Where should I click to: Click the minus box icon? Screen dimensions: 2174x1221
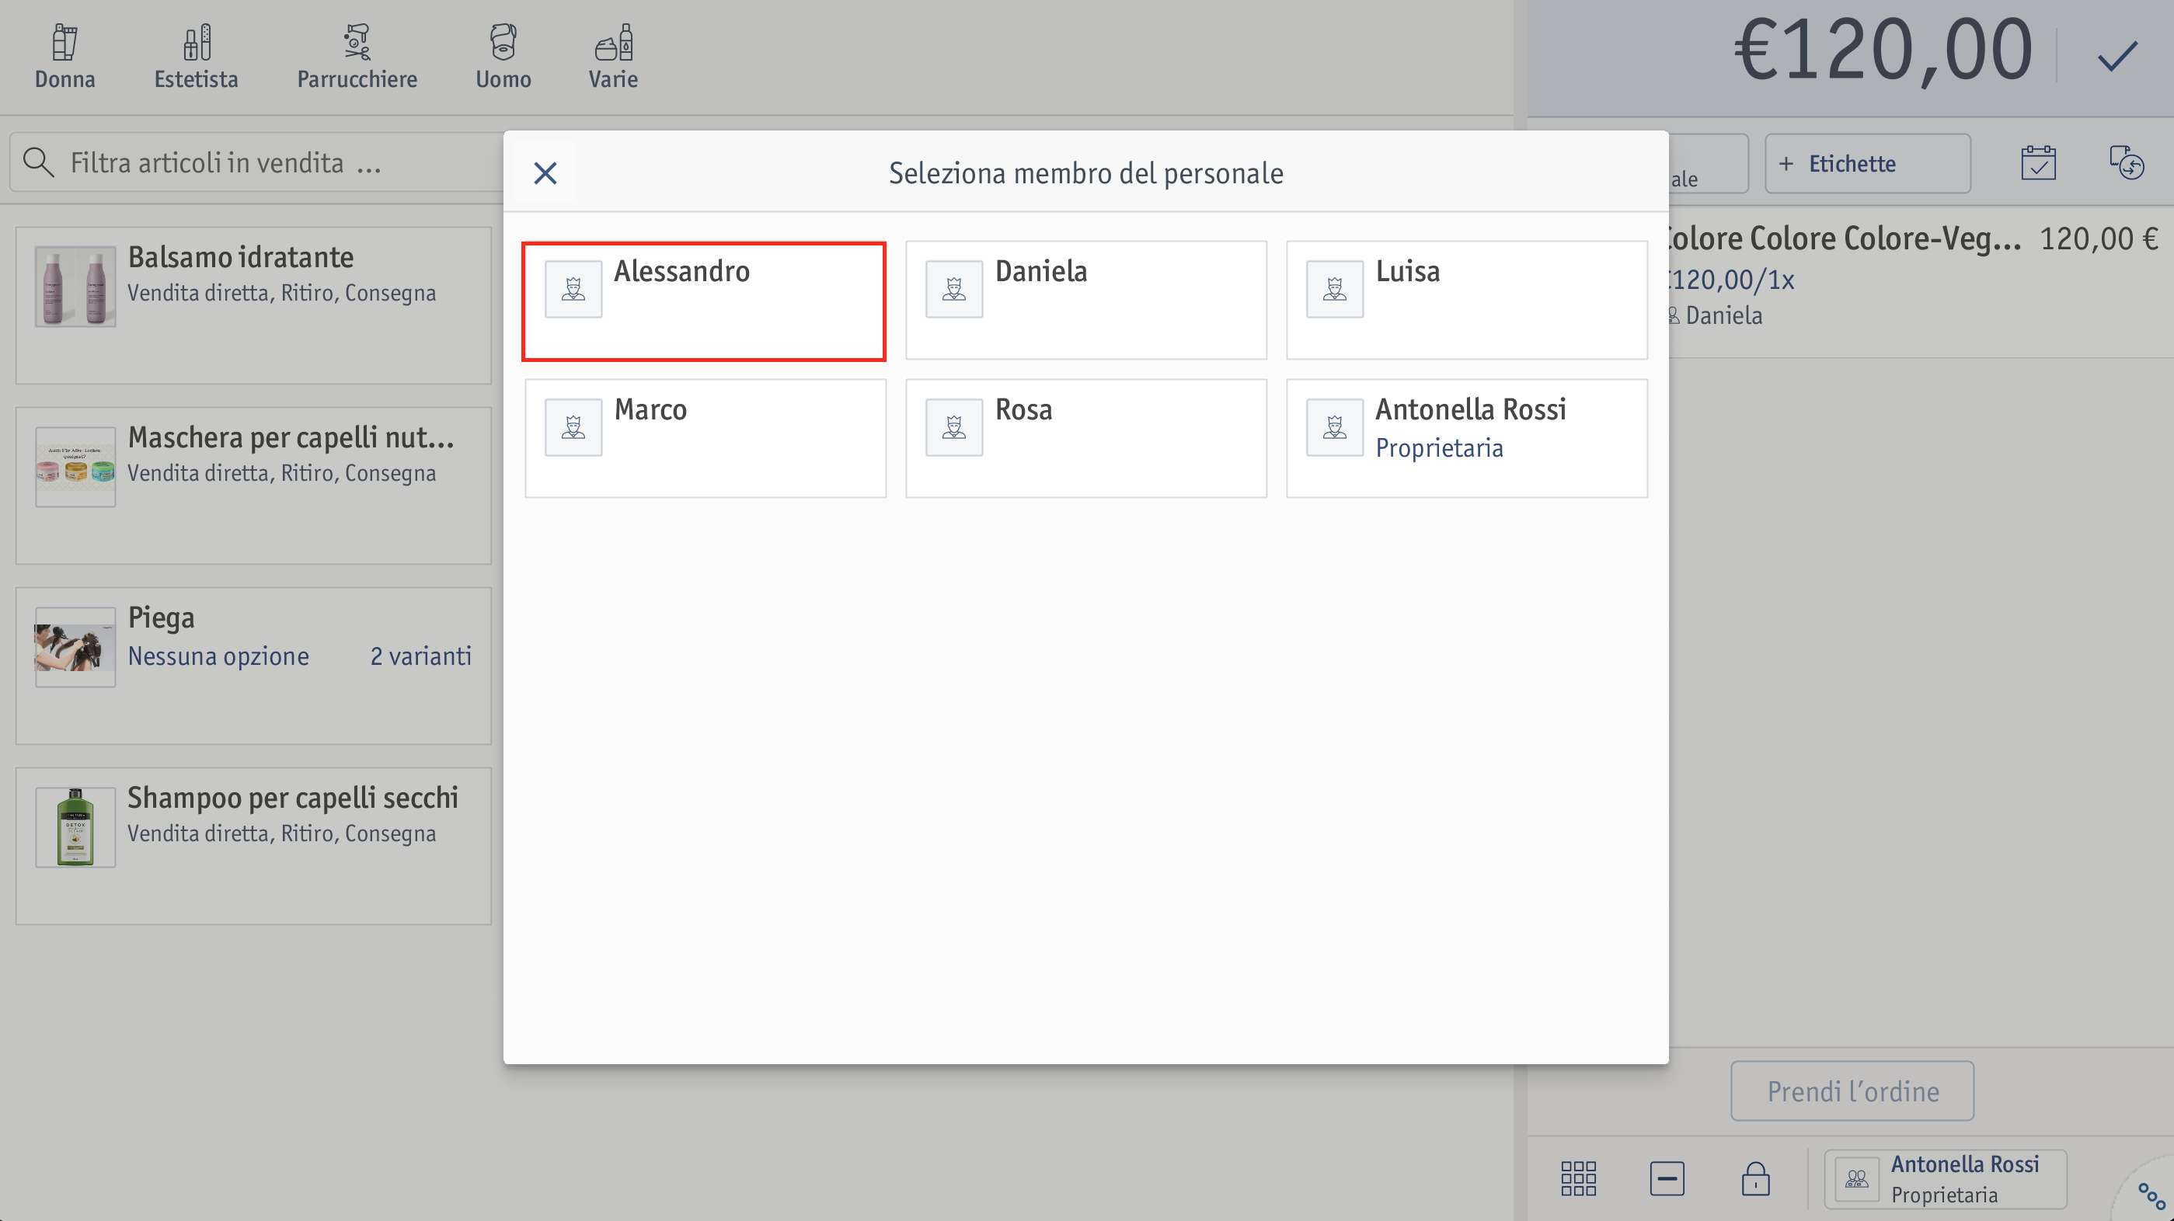coord(1666,1179)
